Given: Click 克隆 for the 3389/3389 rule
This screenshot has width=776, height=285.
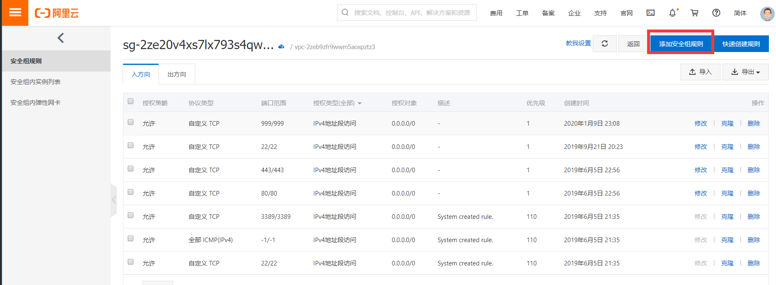Looking at the screenshot, I should click(727, 217).
